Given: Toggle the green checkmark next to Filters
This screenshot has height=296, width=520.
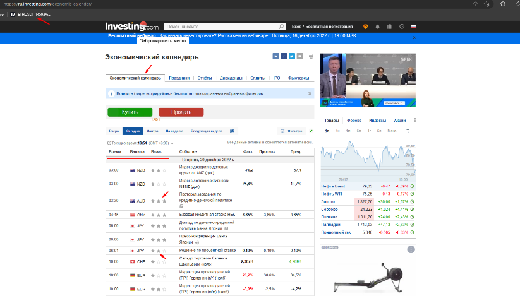Looking at the screenshot, I should pos(311,131).
